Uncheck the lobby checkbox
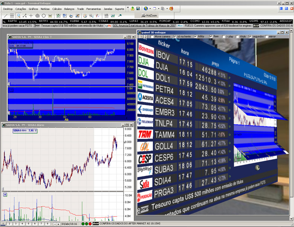This screenshot has height=227, width=294. 195,37
